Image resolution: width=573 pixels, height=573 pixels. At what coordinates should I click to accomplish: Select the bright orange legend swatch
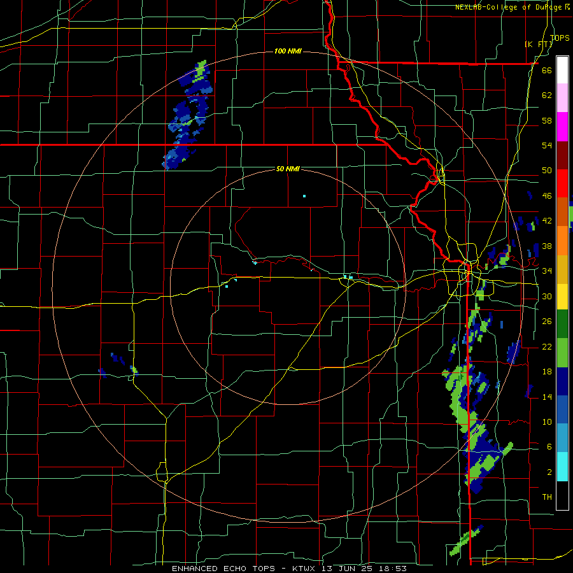point(562,241)
